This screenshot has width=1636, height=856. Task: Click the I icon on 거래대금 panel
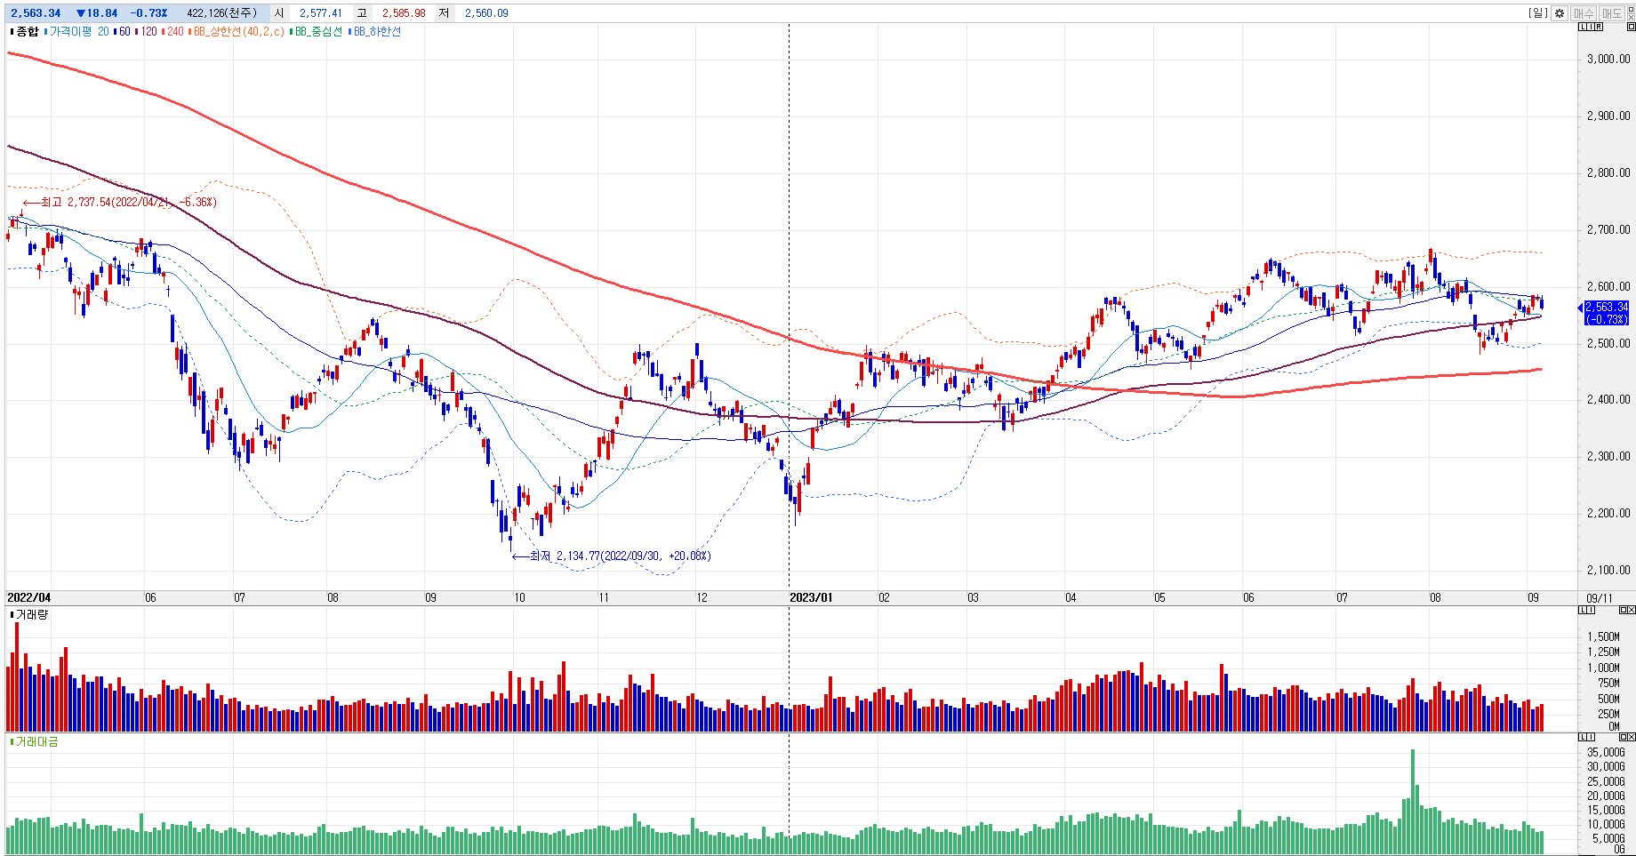pyautogui.click(x=1591, y=737)
